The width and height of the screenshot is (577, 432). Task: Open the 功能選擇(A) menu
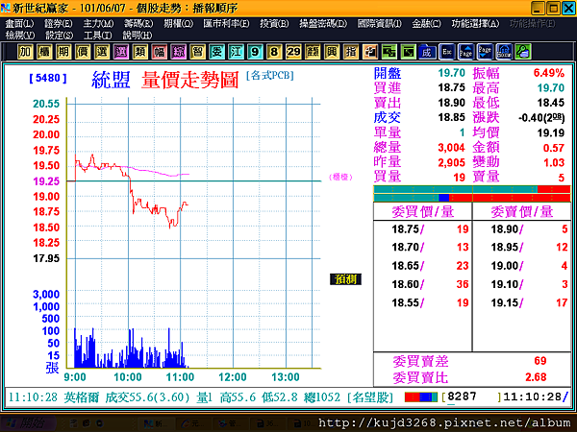point(475,23)
